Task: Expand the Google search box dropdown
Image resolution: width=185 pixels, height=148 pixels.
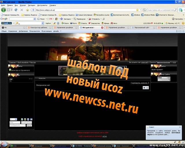Action: click(35, 19)
